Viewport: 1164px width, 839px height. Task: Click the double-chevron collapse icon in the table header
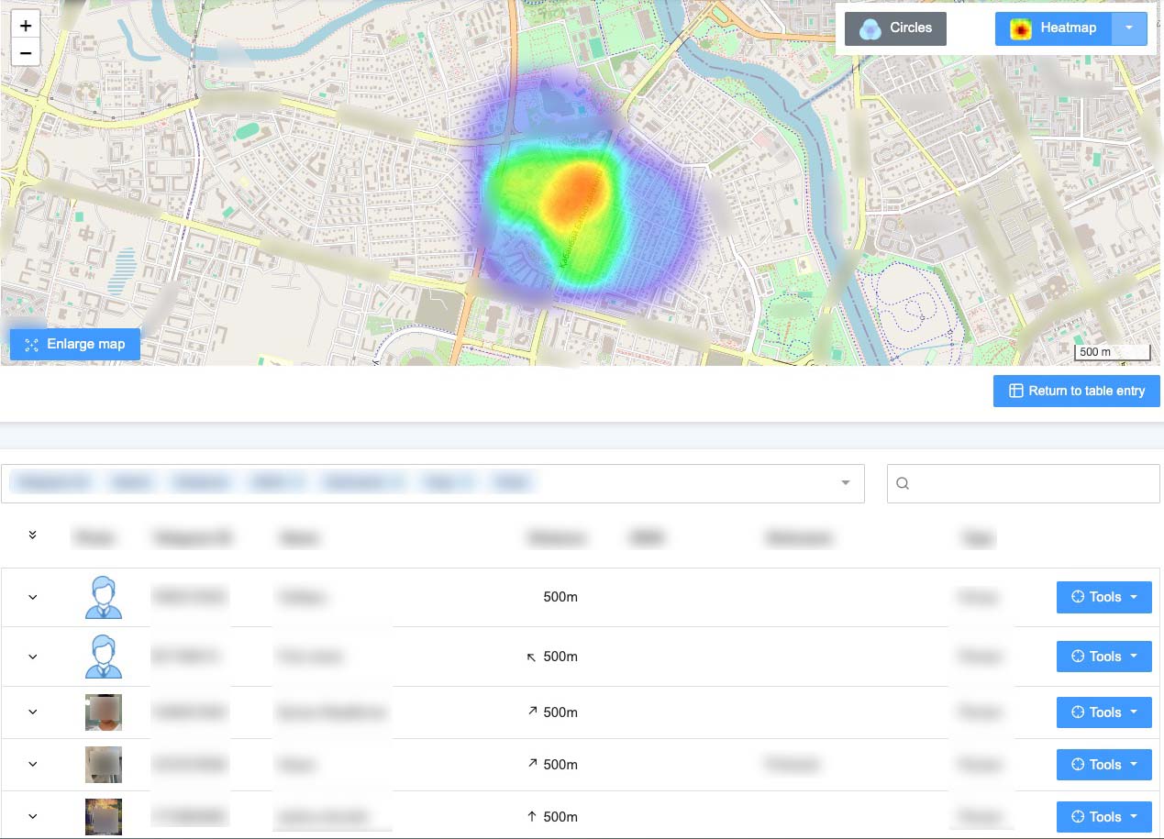click(x=33, y=534)
